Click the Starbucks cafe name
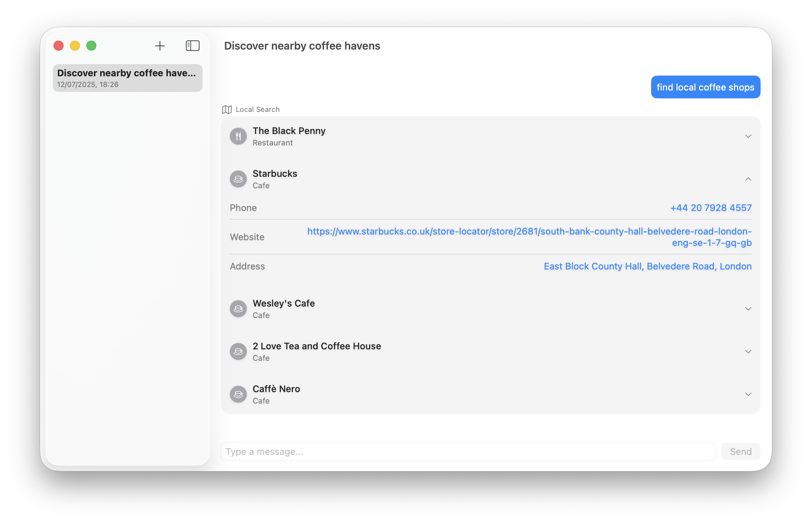Viewport: 812px width, 524px height. click(x=275, y=174)
